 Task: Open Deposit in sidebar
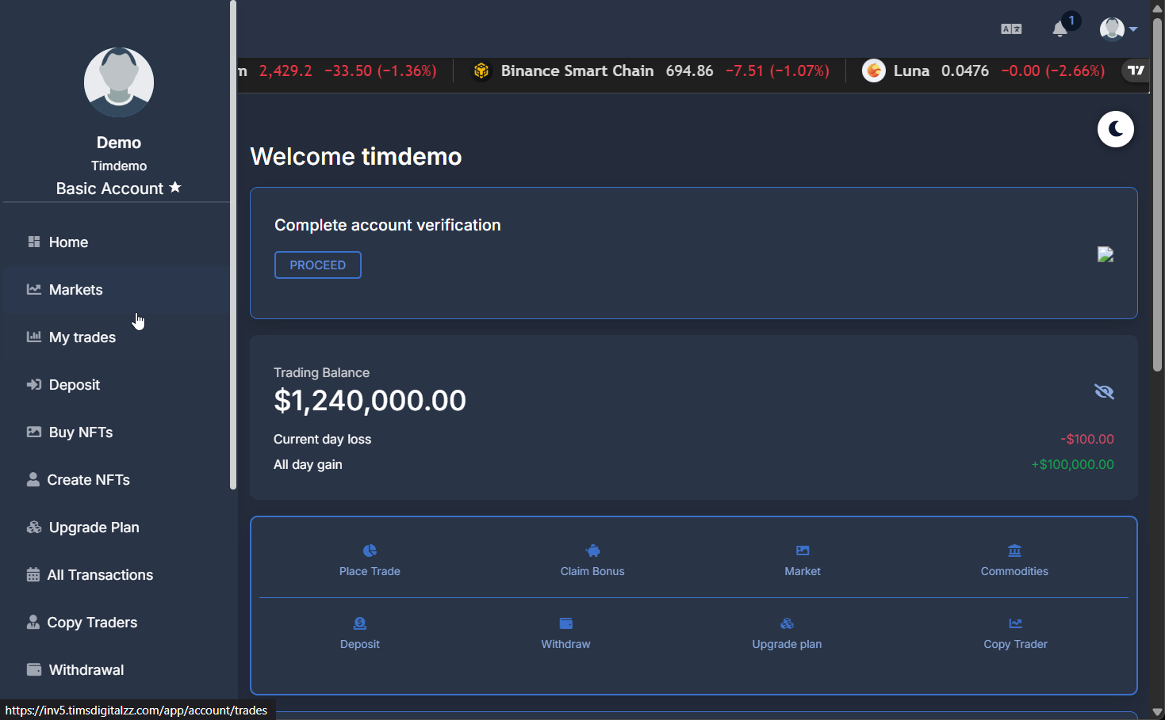point(117,385)
